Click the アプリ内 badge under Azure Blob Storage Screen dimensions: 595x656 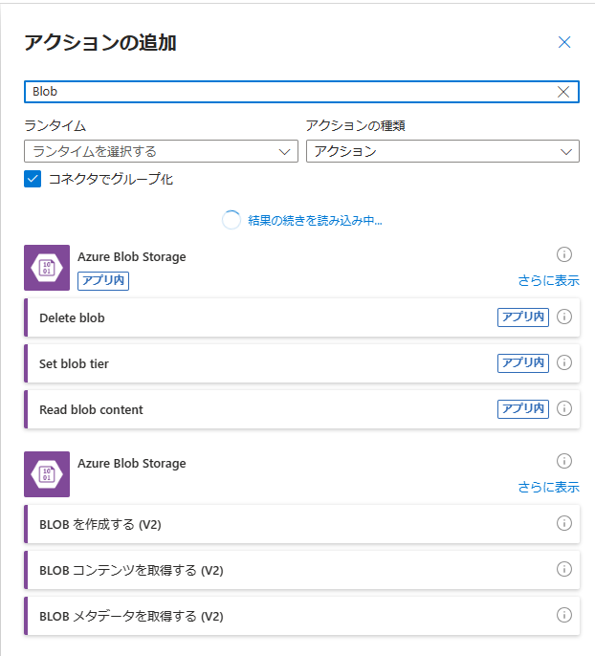pyautogui.click(x=103, y=281)
